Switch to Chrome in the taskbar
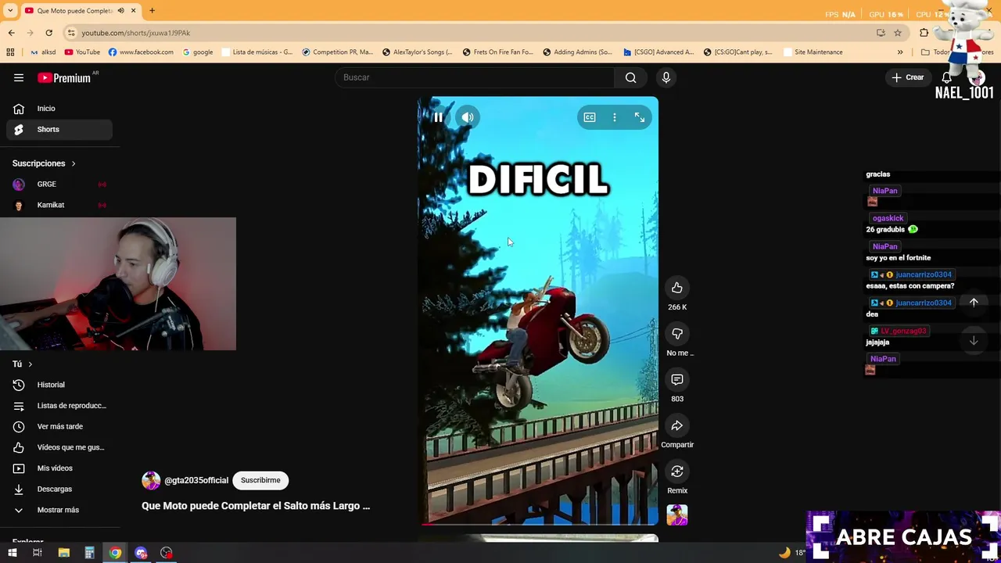 coord(115,553)
